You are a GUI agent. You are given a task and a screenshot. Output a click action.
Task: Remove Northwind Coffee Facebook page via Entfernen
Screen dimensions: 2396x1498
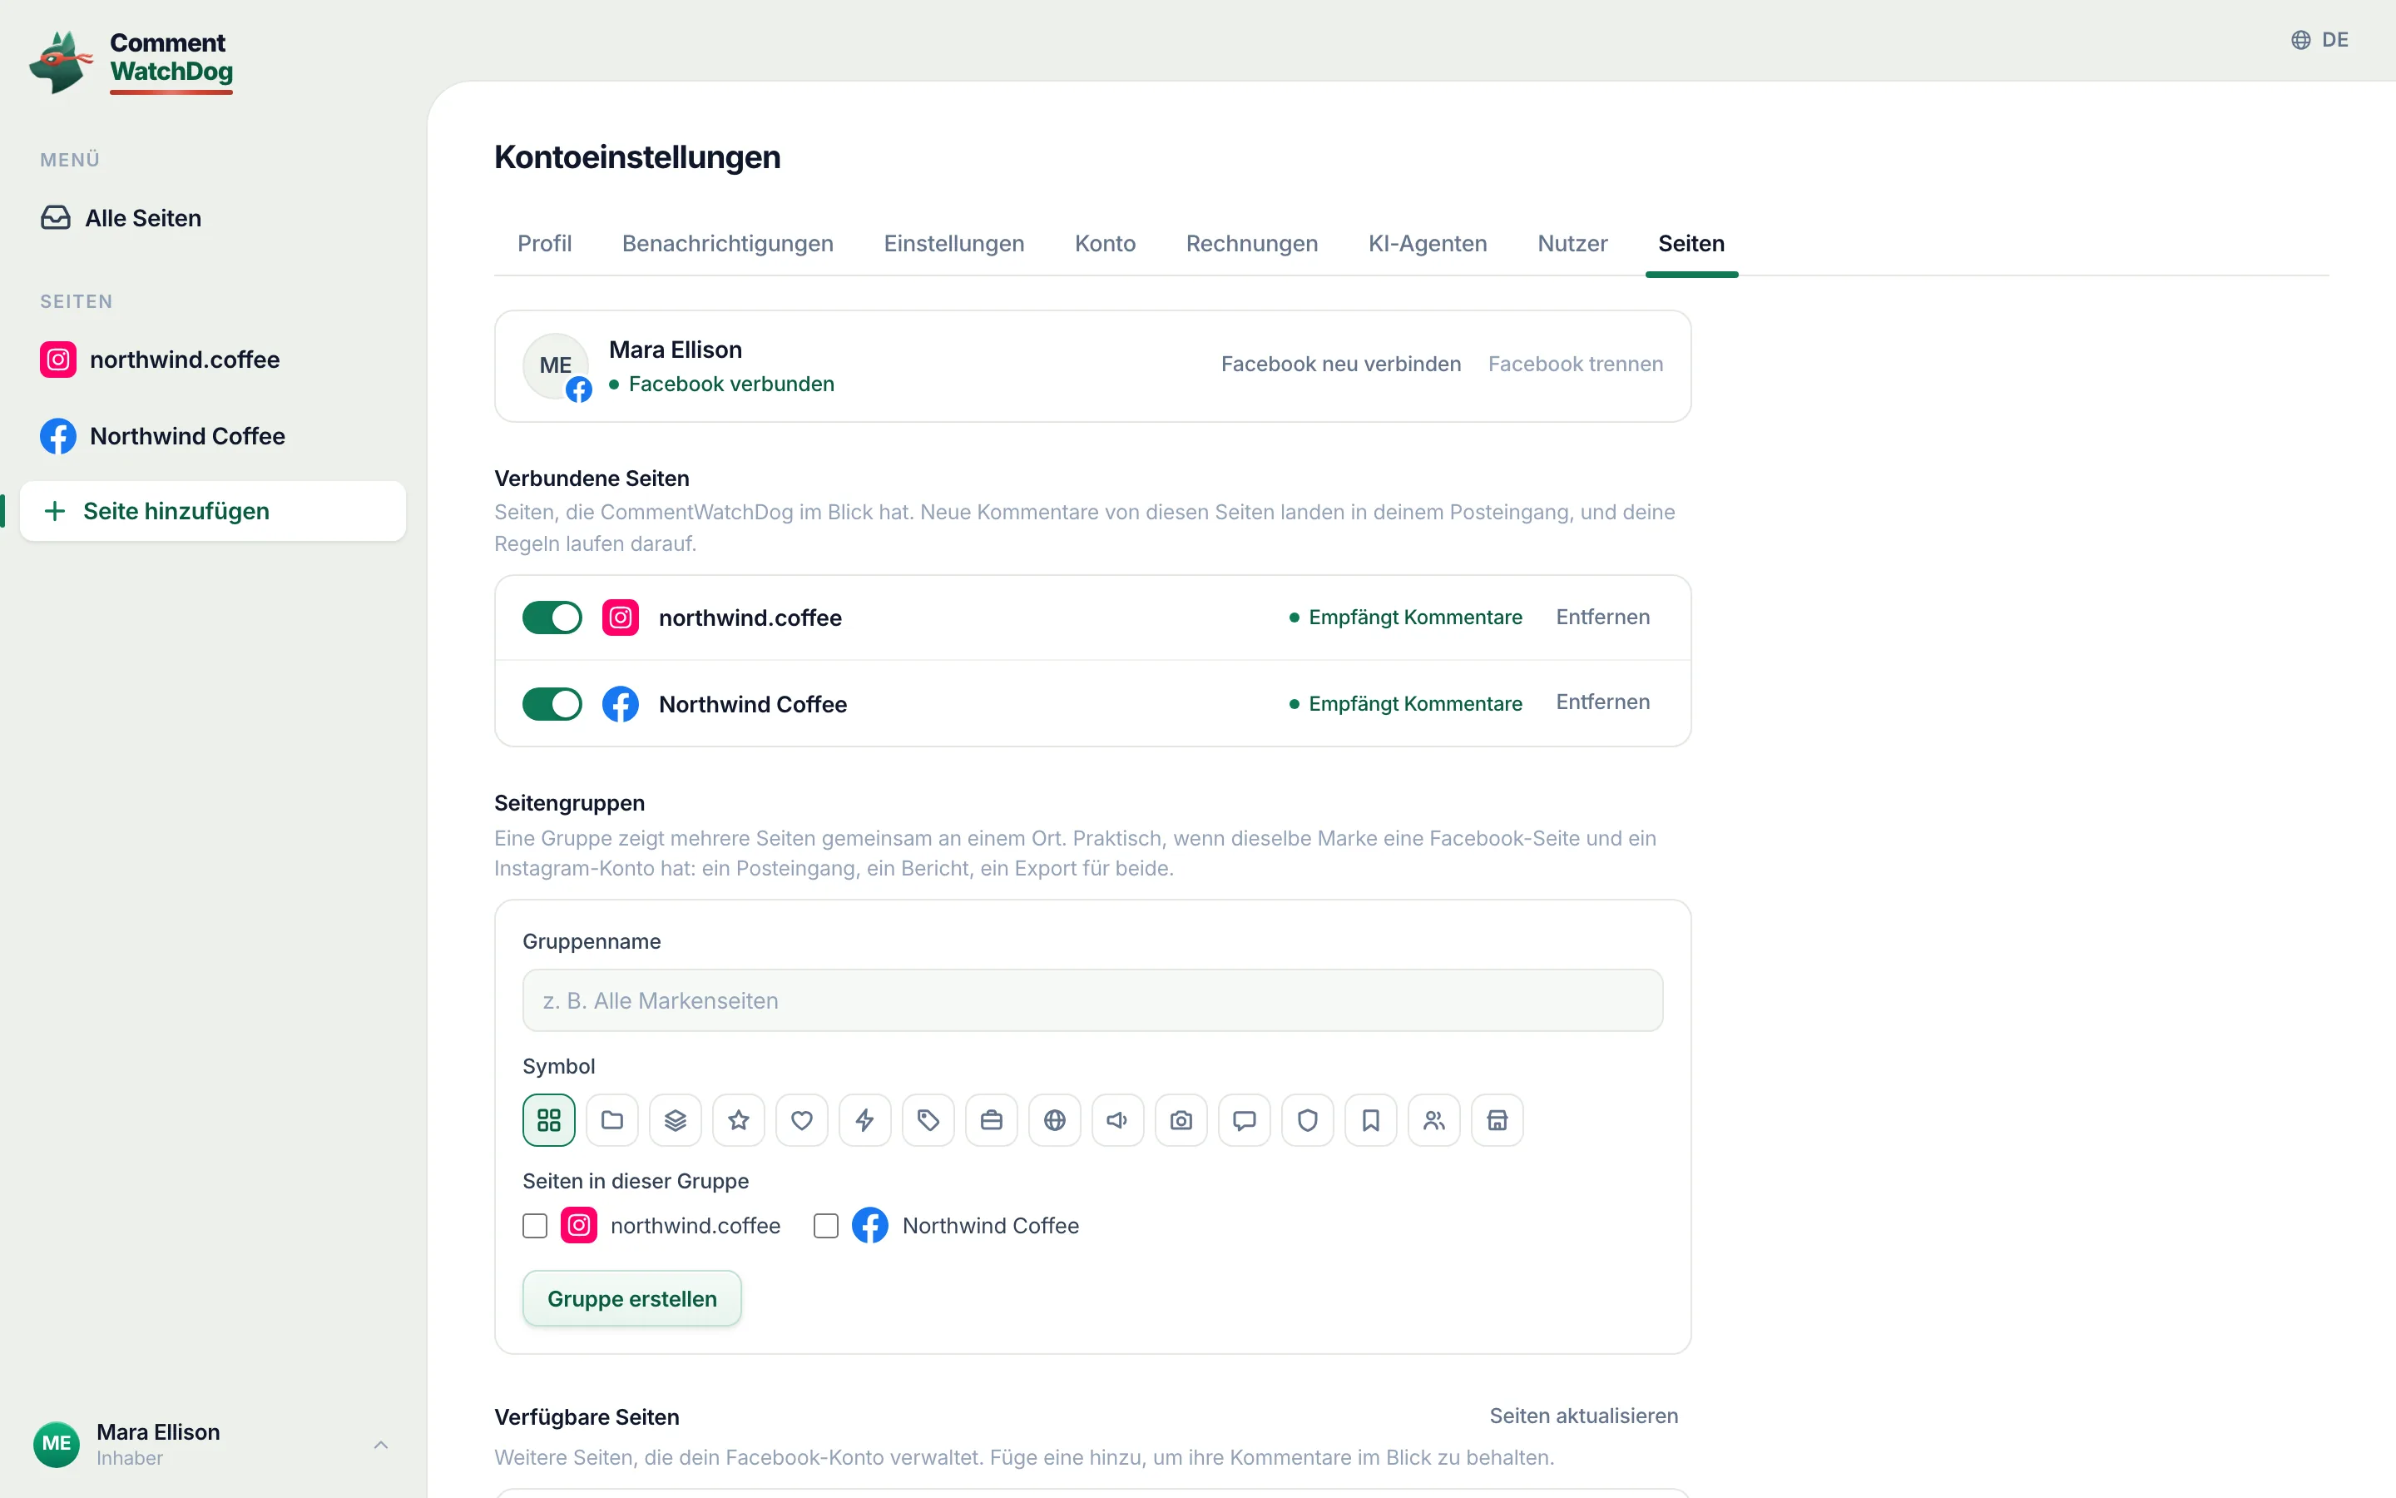pos(1603,702)
